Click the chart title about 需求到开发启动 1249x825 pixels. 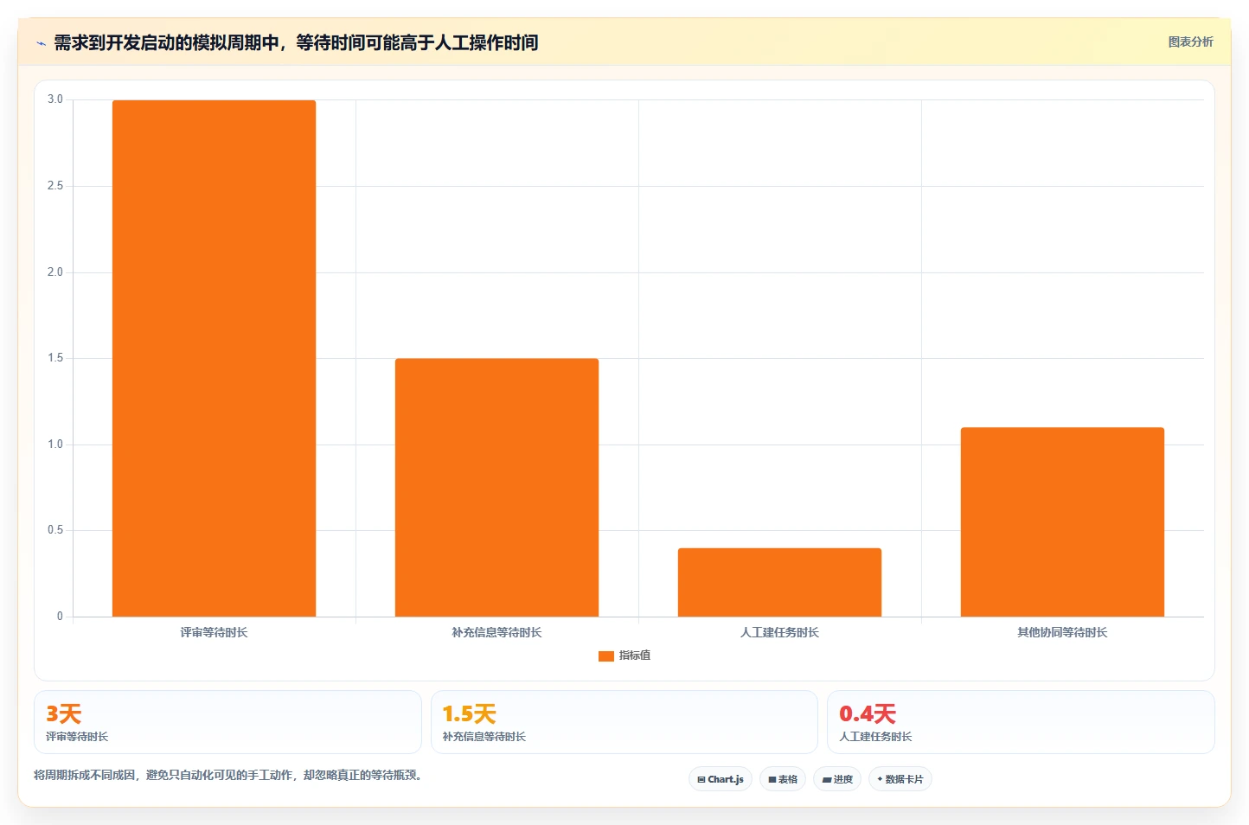pos(296,42)
